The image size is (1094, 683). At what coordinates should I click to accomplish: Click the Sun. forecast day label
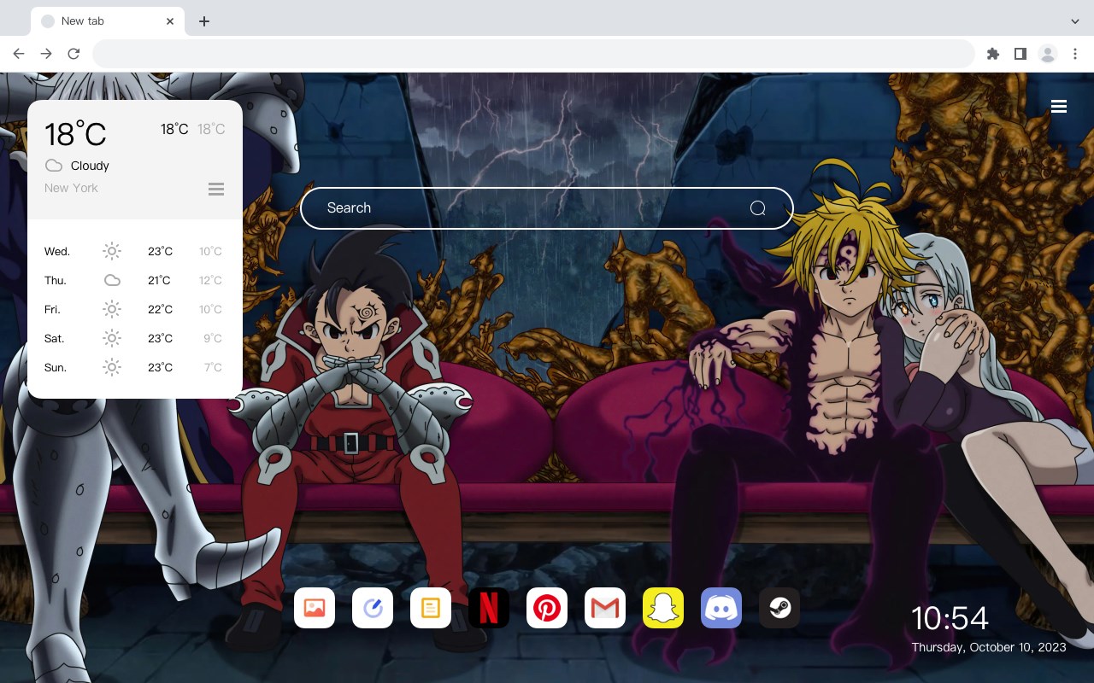56,367
